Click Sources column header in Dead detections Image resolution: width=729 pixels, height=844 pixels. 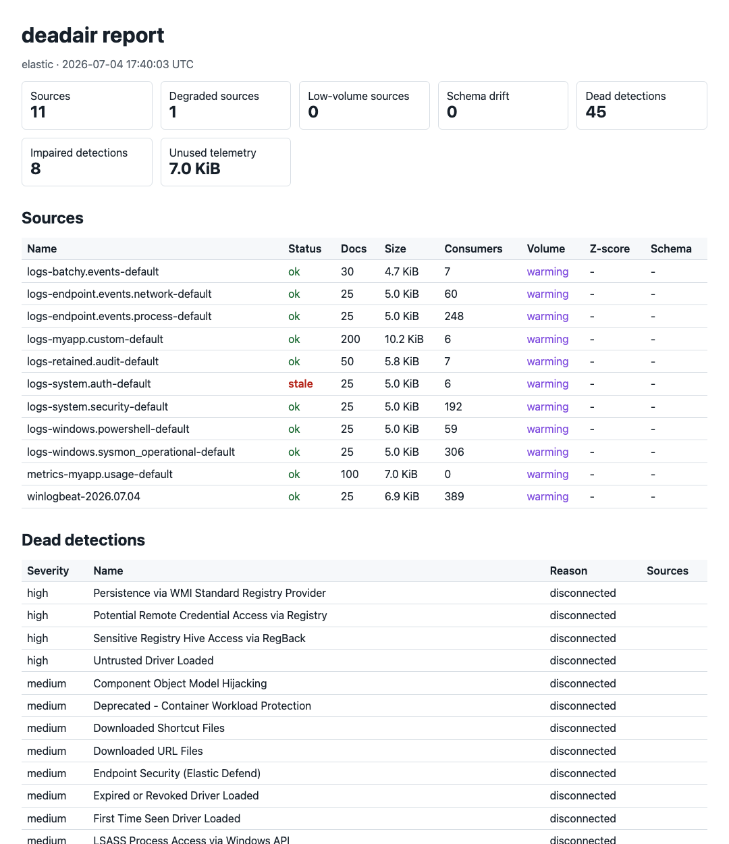click(x=668, y=571)
